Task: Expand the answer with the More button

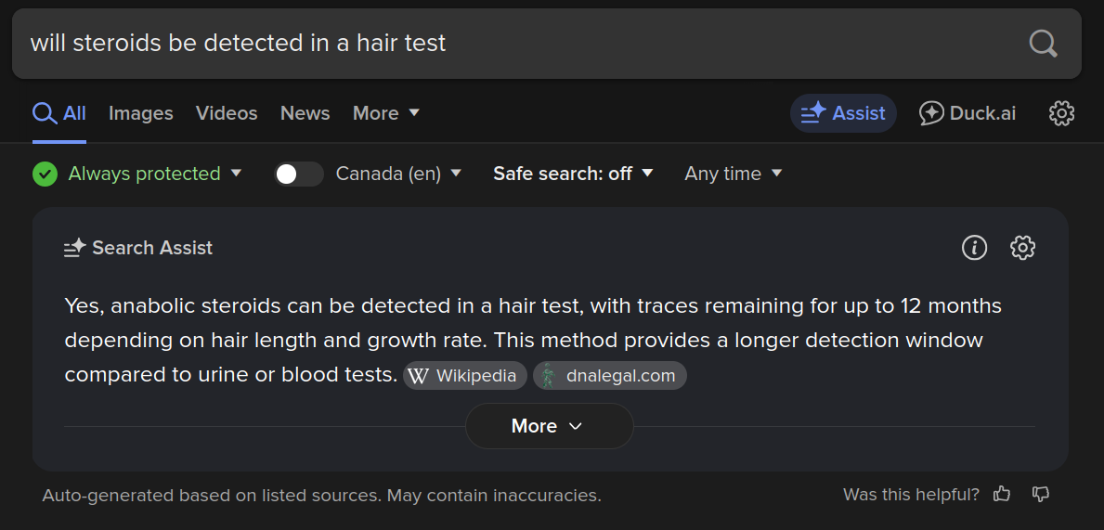Action: coord(549,426)
